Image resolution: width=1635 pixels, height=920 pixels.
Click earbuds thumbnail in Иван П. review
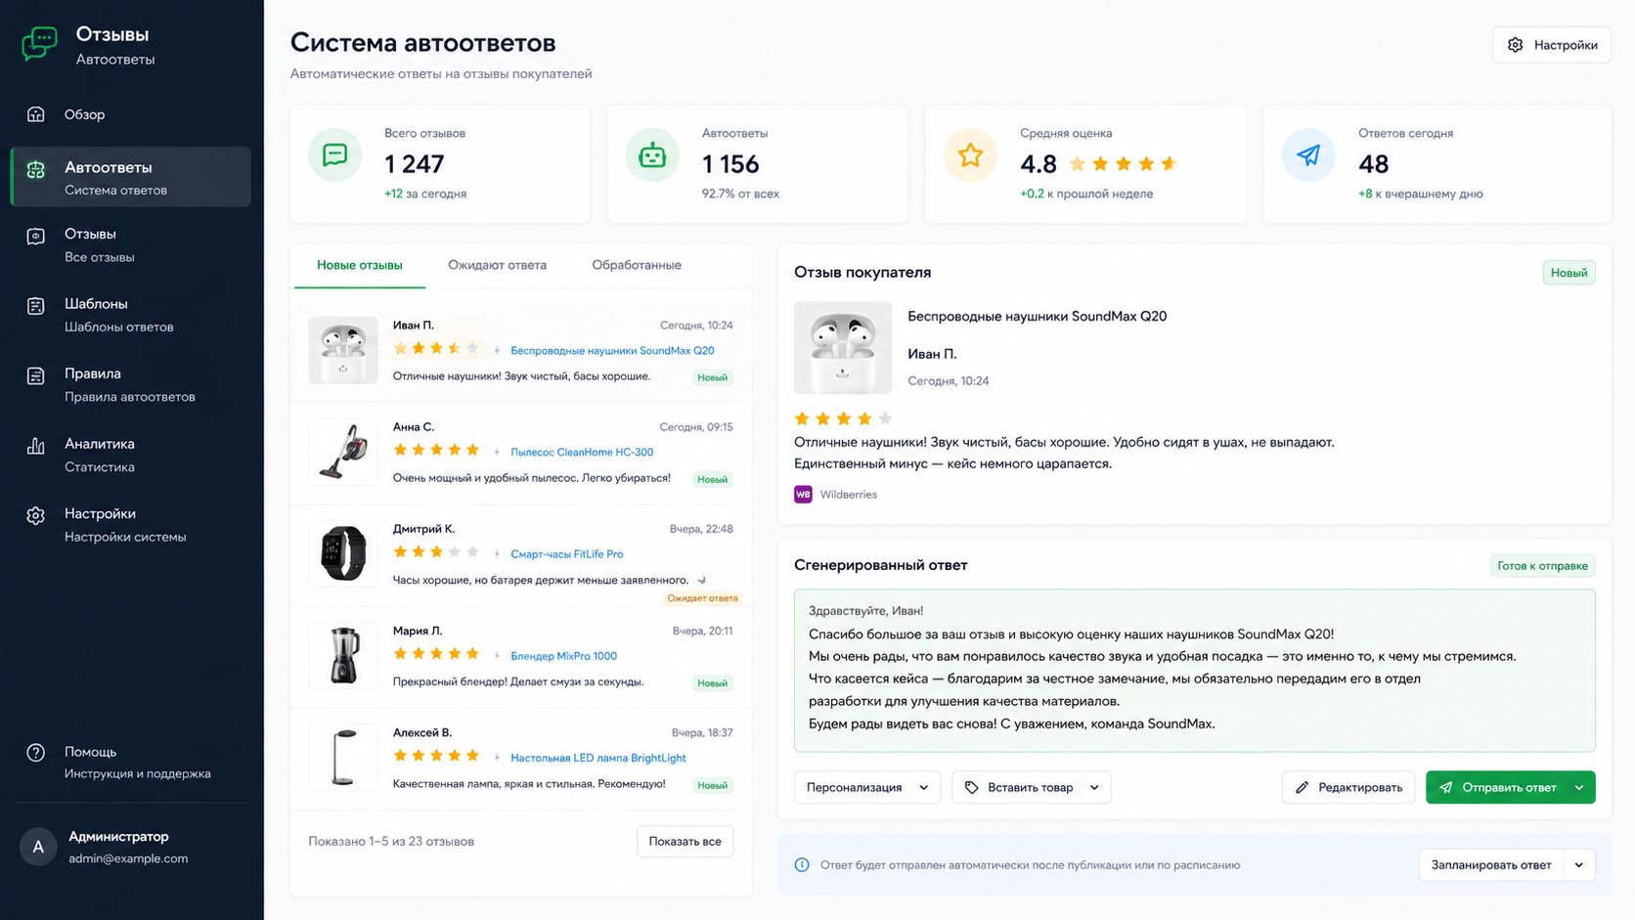pos(343,350)
